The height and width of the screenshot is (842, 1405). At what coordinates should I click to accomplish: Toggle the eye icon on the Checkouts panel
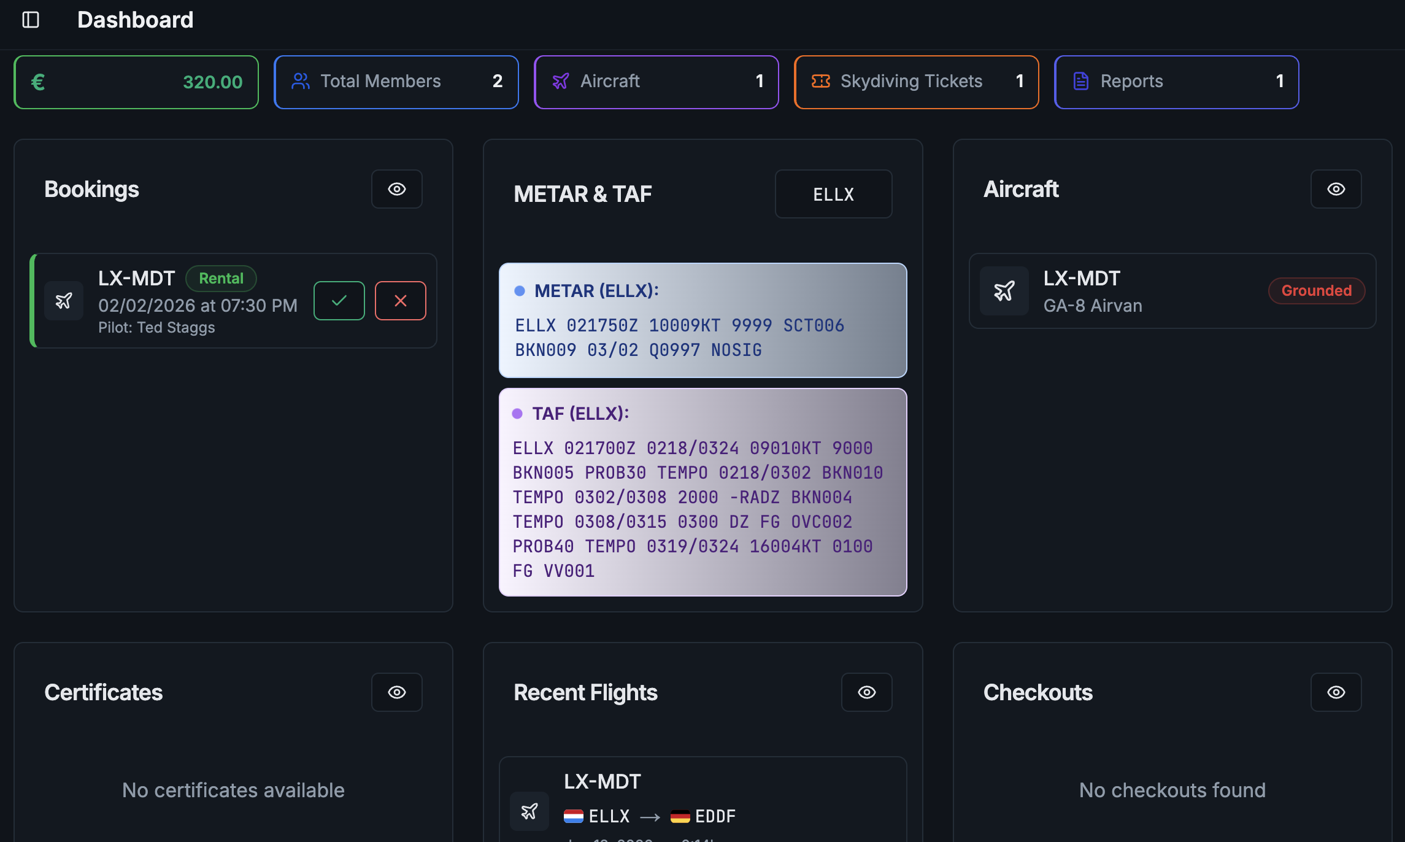pos(1336,692)
